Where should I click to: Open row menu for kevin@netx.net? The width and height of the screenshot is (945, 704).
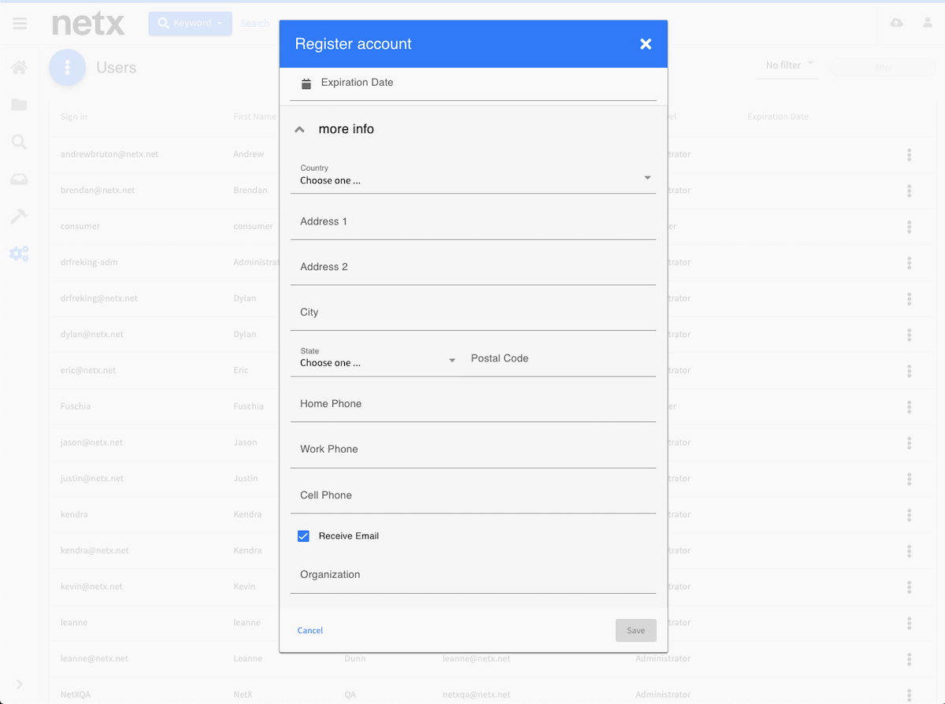pyautogui.click(x=909, y=587)
